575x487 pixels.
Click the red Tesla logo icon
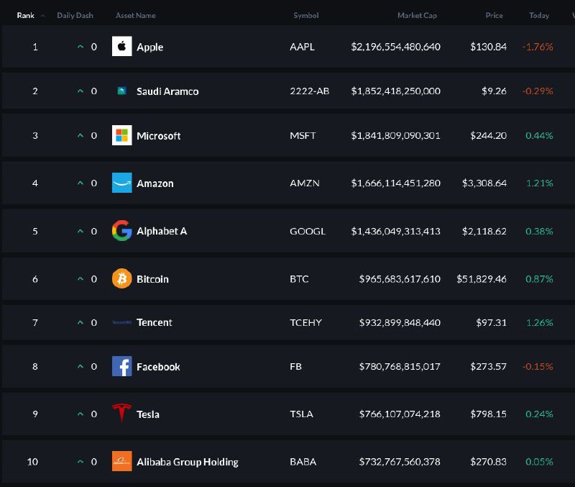click(122, 414)
